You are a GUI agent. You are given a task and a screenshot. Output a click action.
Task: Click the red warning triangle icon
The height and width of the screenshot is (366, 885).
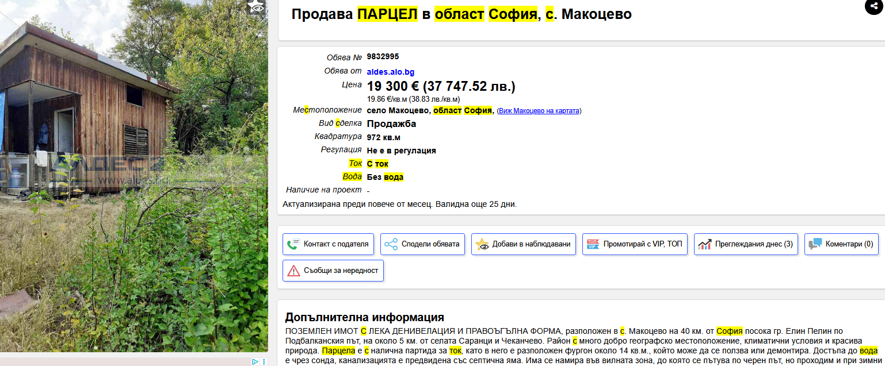pos(293,271)
